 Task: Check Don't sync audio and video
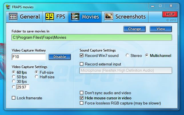[x=105, y=93]
